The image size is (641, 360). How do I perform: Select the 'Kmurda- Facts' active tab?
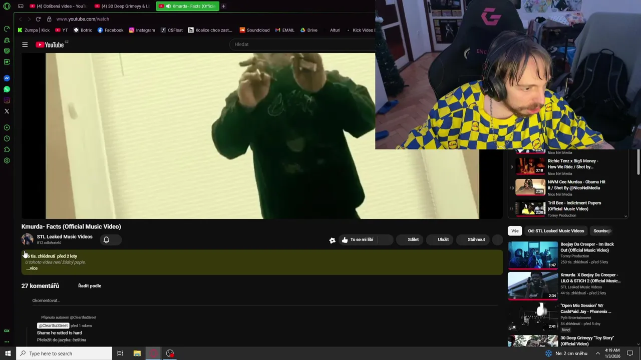(x=187, y=6)
